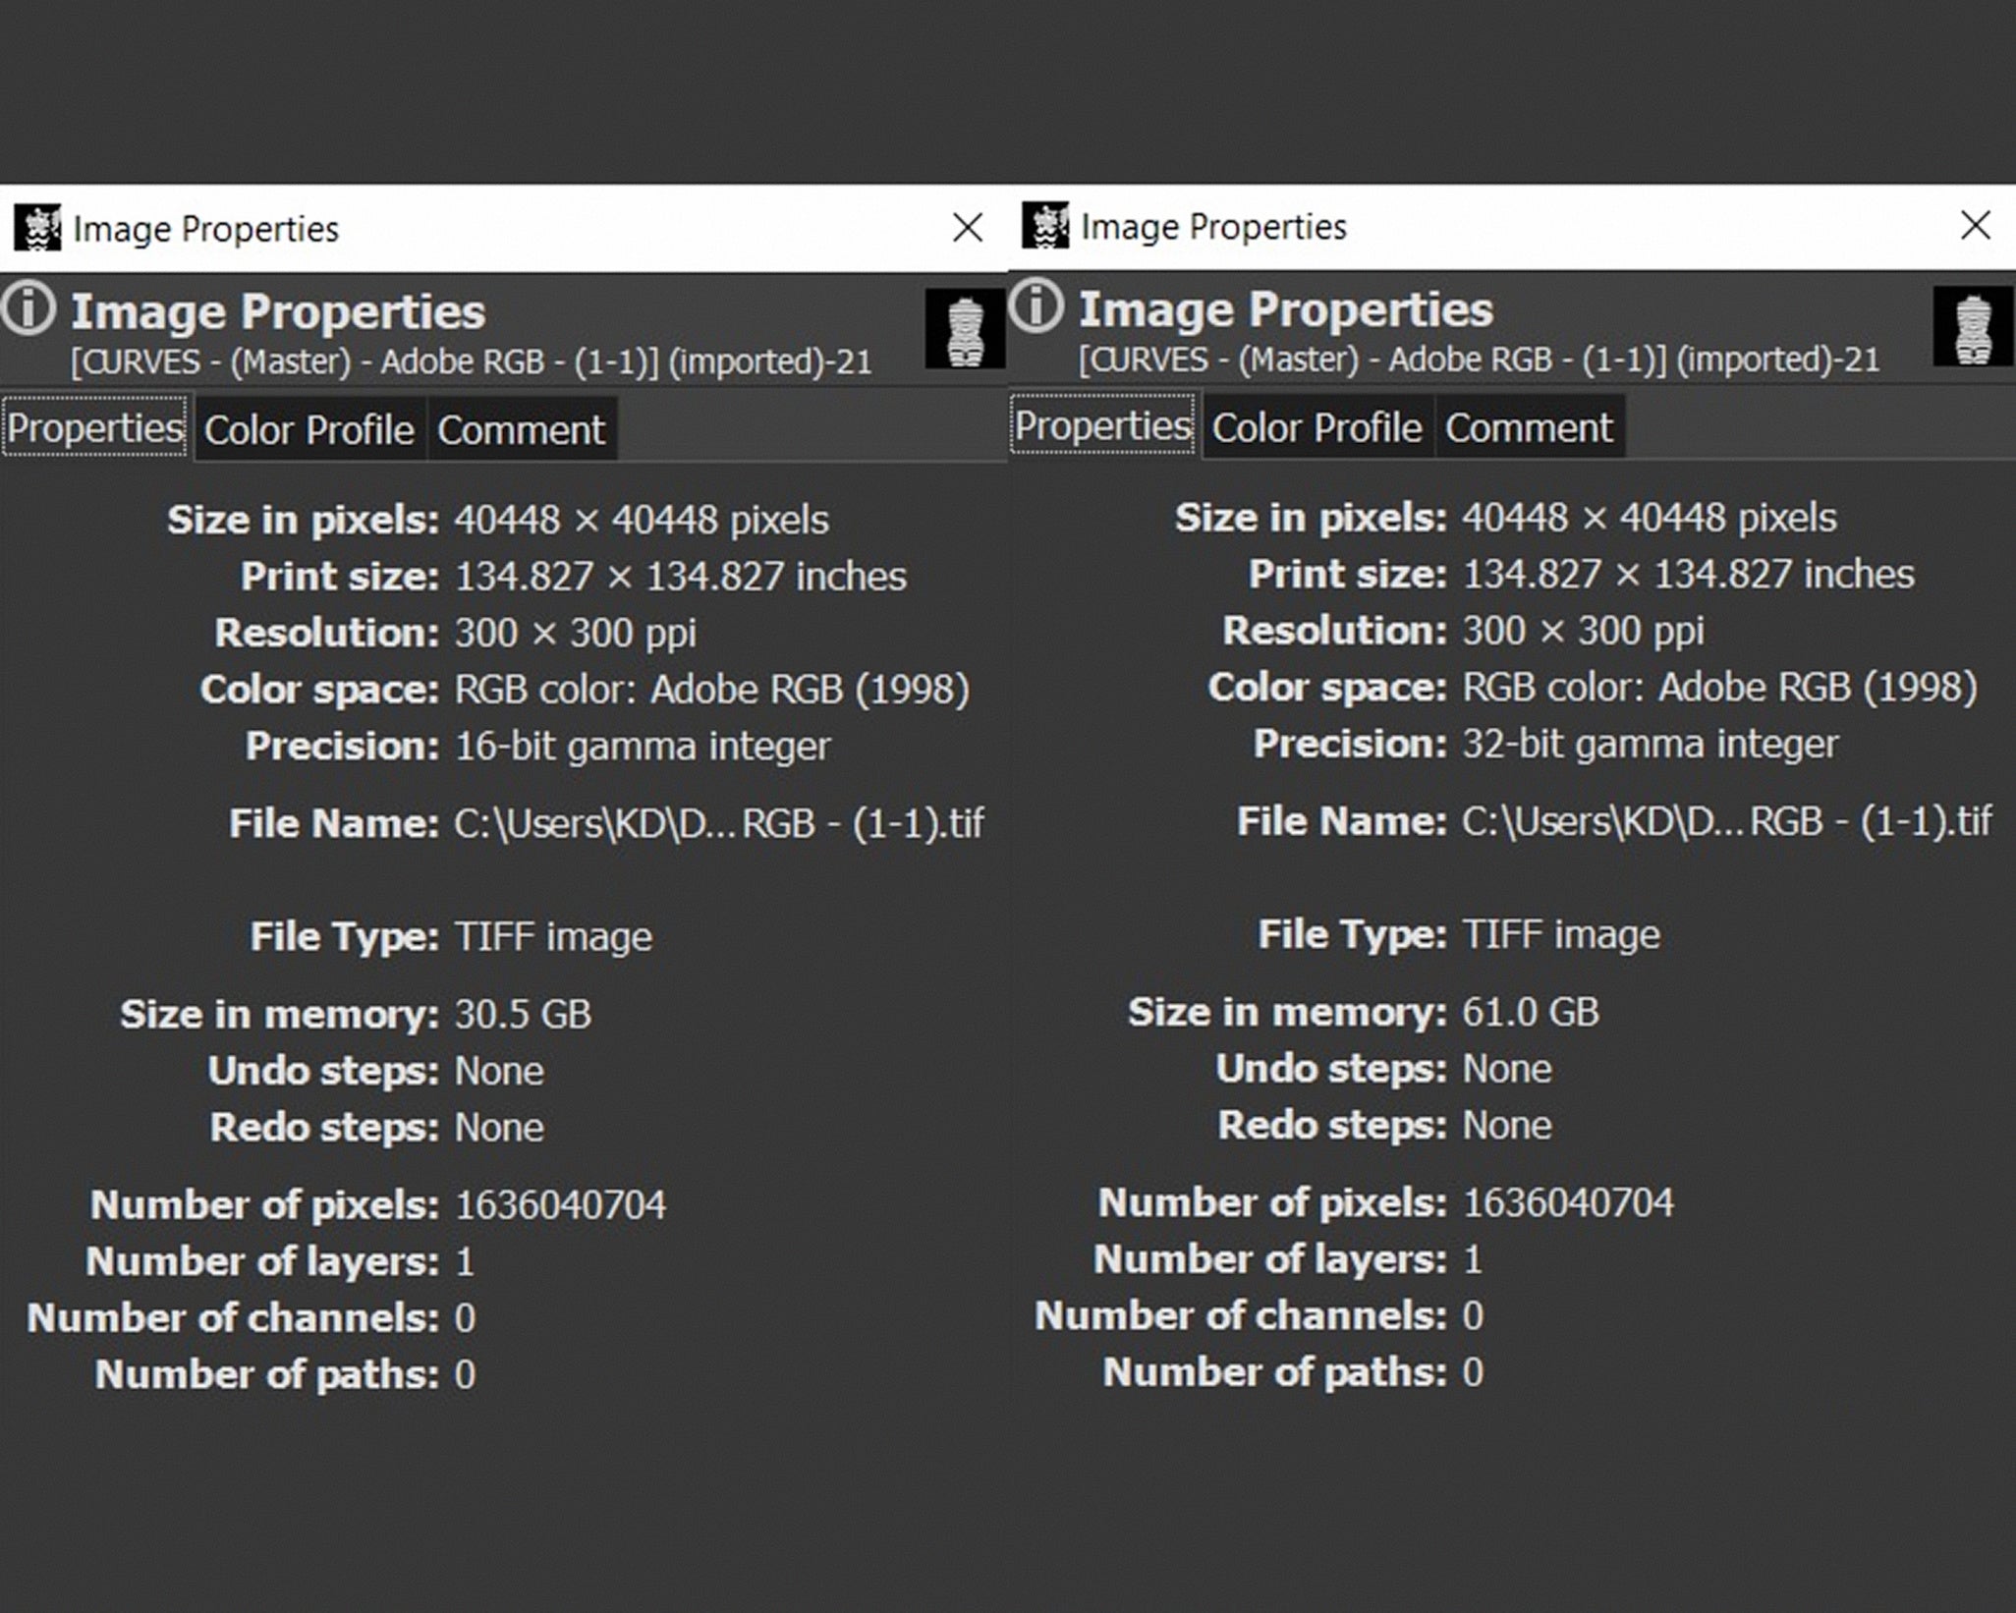
Task: Click right dialog 'Number of channels' value 0
Action: [1473, 1315]
